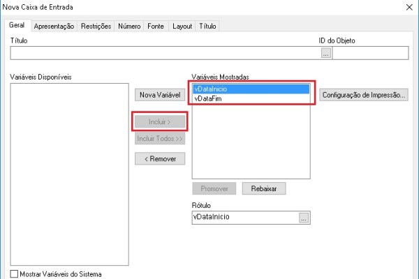
Task: Open the Título tab at the top
Action: tap(207, 26)
